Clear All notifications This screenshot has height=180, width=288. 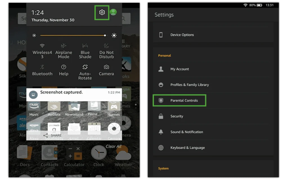(x=114, y=146)
